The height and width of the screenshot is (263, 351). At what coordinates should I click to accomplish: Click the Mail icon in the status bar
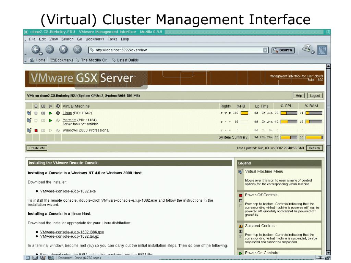click(35, 258)
